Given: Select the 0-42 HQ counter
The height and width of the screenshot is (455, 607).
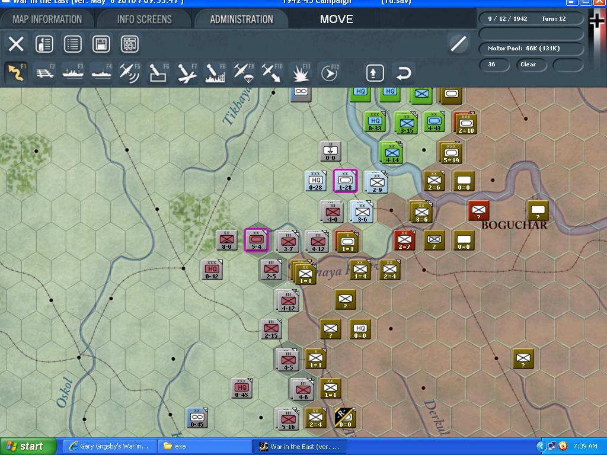Looking at the screenshot, I should 212,270.
